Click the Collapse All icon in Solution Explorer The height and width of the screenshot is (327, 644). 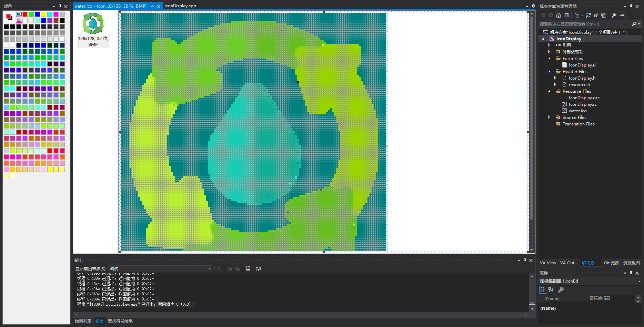(x=596, y=15)
